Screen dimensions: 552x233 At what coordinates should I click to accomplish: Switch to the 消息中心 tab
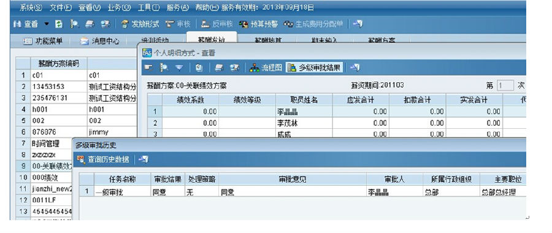(x=99, y=41)
